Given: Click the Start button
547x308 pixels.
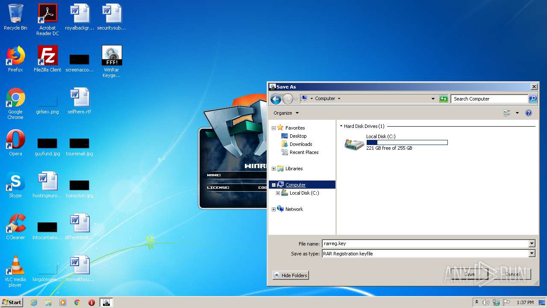Looking at the screenshot, I should (12, 302).
